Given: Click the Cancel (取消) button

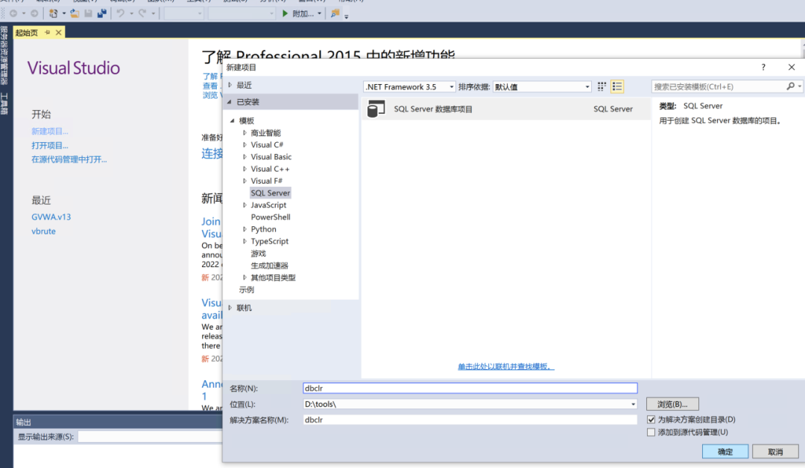Looking at the screenshot, I should click(x=775, y=452).
